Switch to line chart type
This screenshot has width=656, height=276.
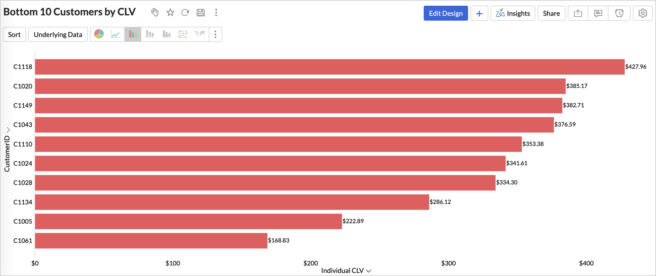116,34
